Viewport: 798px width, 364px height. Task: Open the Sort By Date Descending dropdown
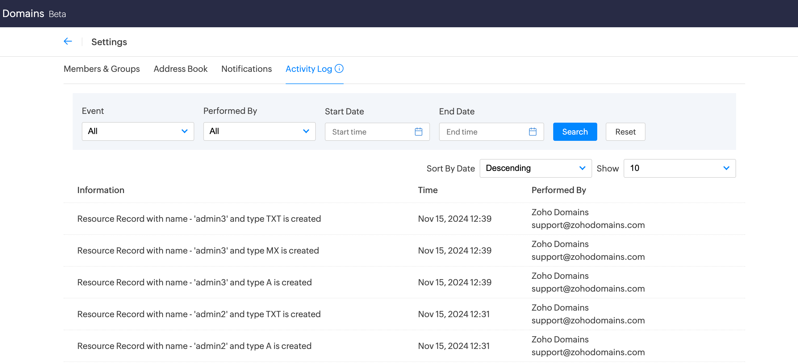tap(536, 168)
